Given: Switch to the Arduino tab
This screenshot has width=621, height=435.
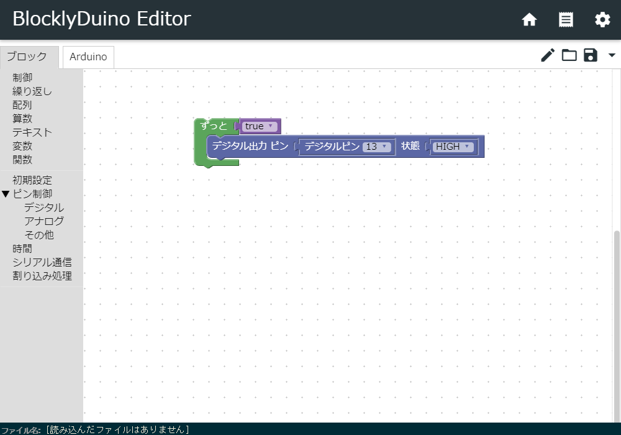Looking at the screenshot, I should click(x=88, y=57).
